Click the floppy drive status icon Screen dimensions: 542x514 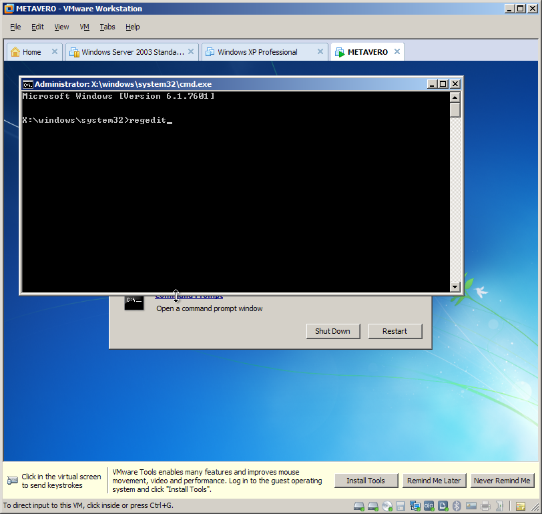(x=400, y=507)
